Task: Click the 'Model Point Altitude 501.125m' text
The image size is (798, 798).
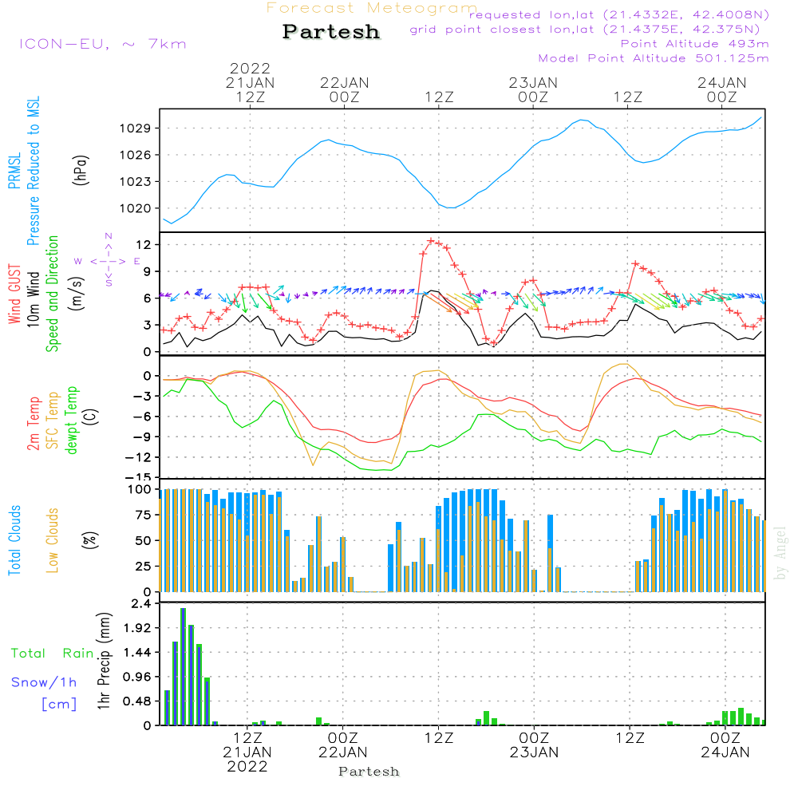Action: (654, 58)
